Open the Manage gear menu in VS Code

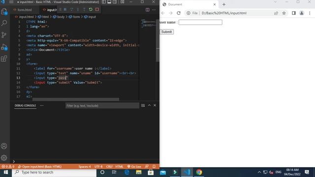pyautogui.click(x=4, y=158)
